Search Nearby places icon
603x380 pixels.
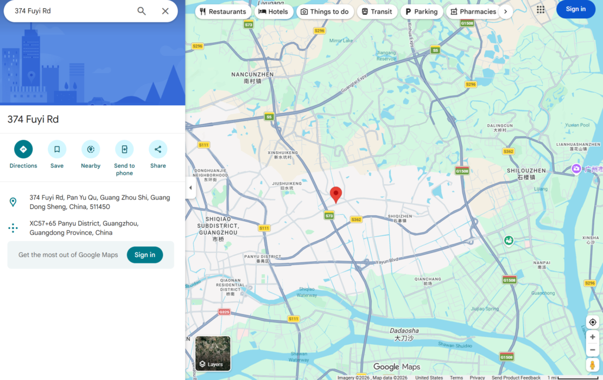click(91, 149)
